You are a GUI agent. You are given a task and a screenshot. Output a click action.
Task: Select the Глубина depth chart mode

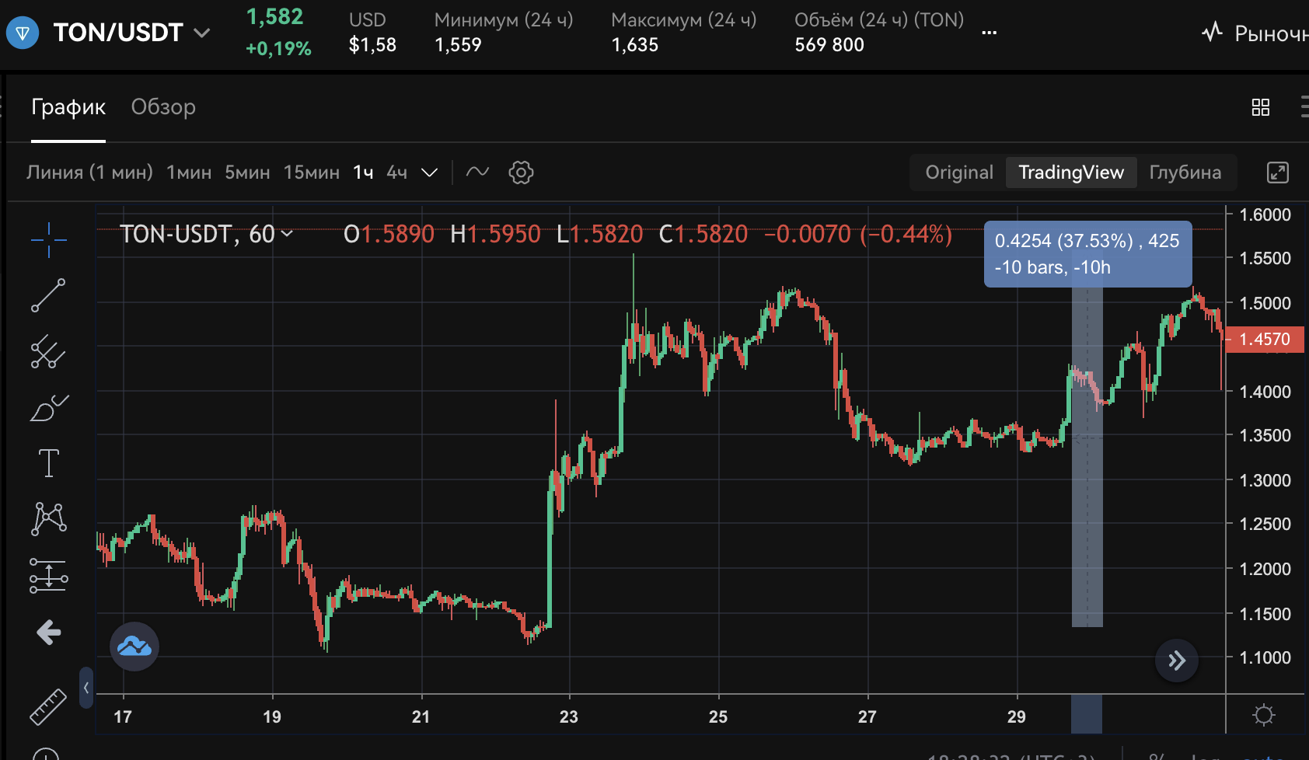coord(1185,173)
